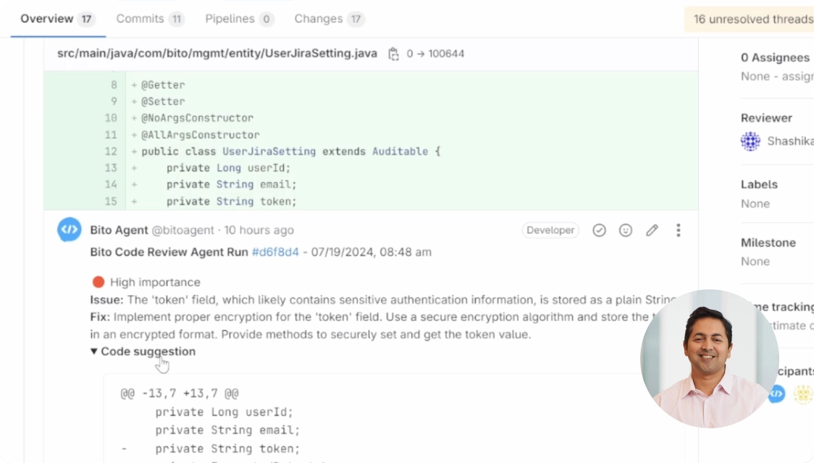Click the Developer role badge

coord(550,230)
